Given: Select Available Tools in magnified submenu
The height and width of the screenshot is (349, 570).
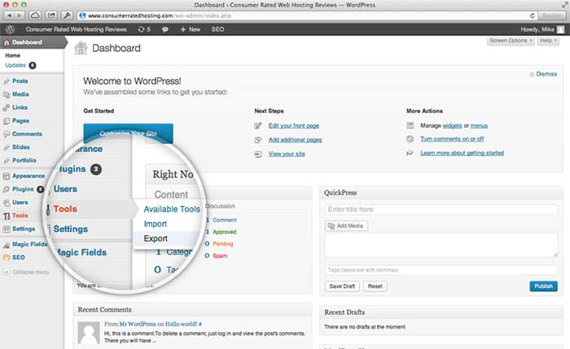Looking at the screenshot, I should pos(172,209).
